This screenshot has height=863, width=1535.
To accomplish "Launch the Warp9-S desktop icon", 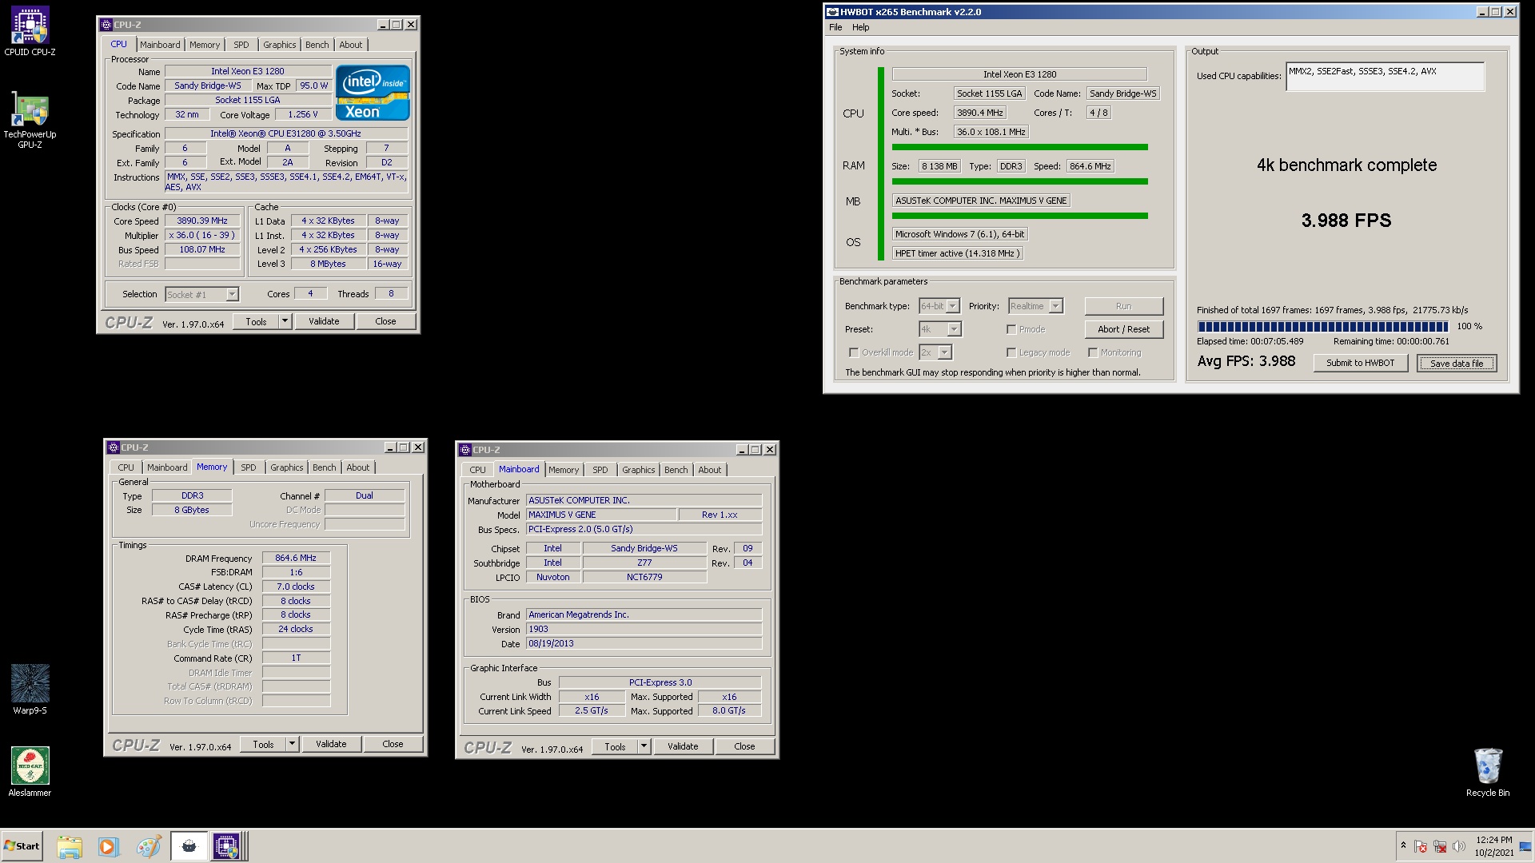I will click(x=30, y=689).
